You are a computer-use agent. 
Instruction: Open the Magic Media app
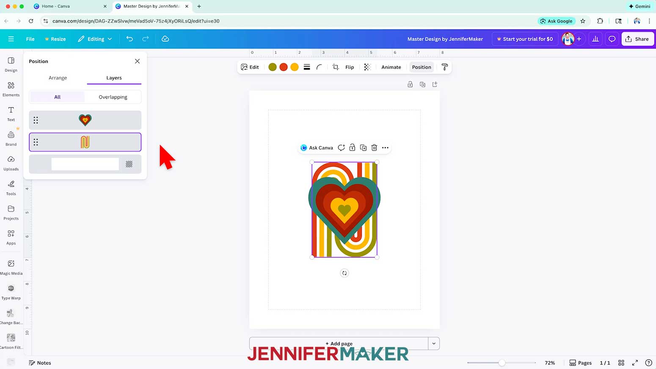tap(11, 267)
